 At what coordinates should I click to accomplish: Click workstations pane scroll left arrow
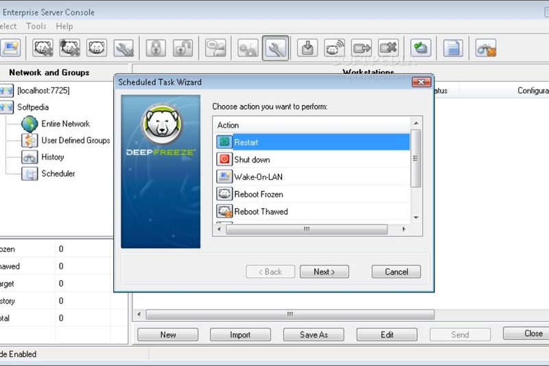139,314
